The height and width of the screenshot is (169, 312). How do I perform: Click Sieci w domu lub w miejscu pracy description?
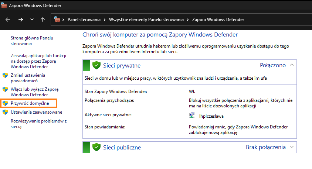(176, 78)
